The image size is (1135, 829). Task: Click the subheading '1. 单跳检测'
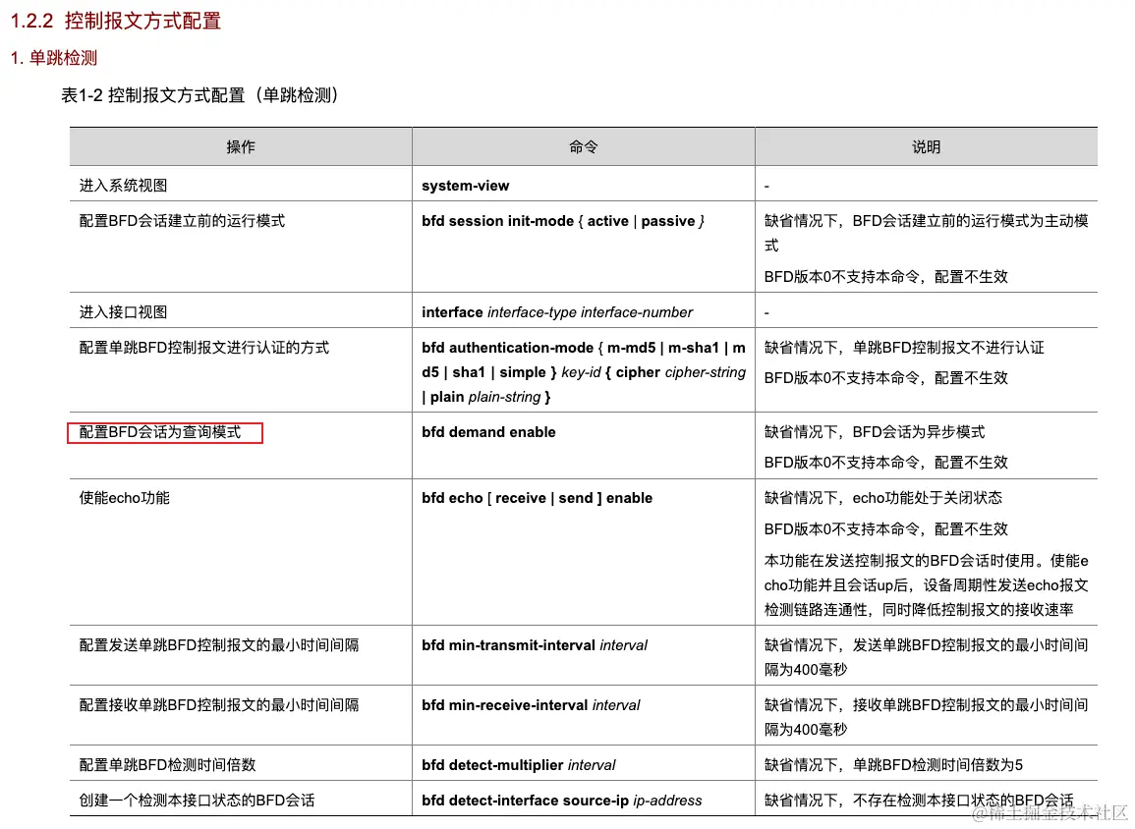[54, 58]
